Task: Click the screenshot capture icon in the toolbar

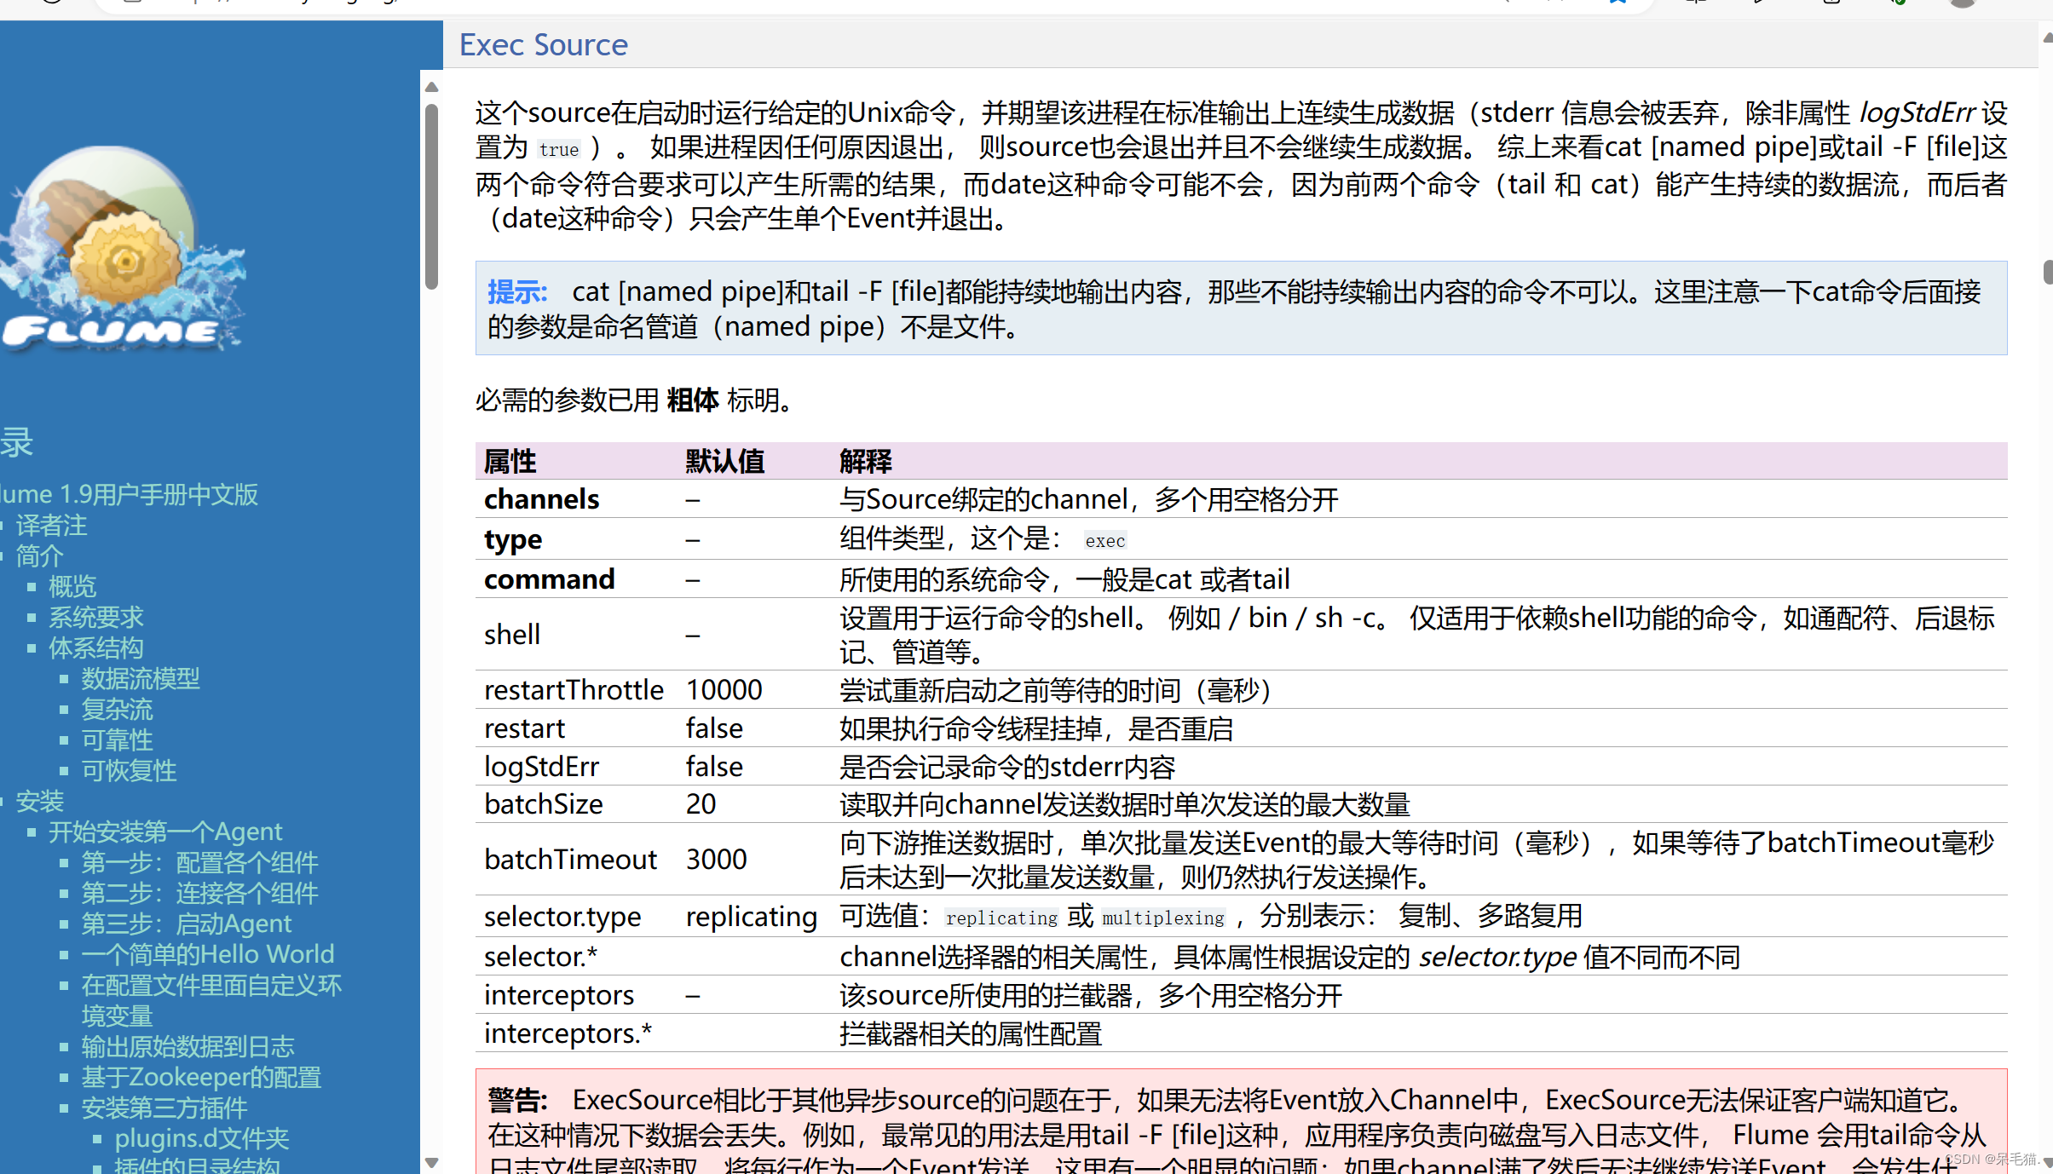Action: pos(1831,3)
